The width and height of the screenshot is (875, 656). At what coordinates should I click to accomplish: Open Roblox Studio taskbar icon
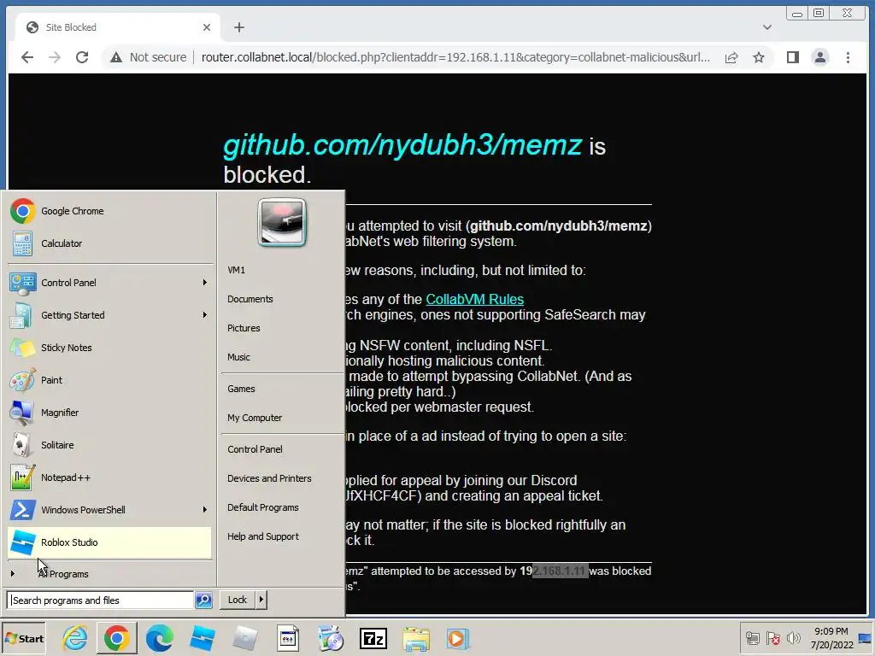(202, 638)
